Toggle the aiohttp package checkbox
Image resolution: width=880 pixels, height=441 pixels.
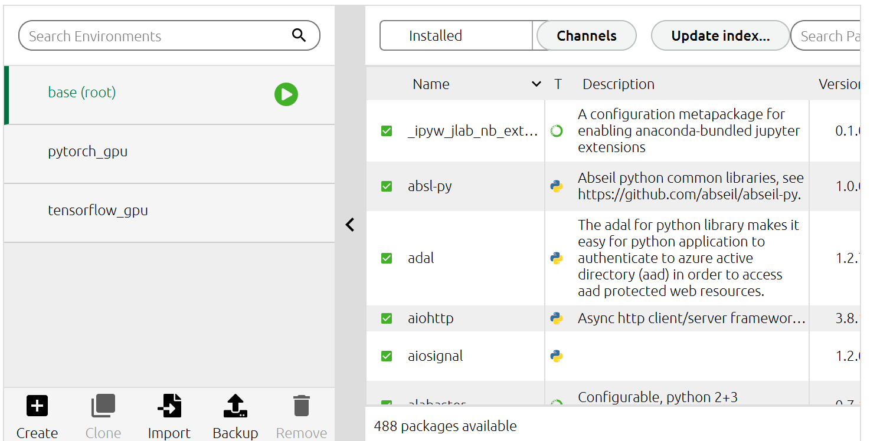(x=387, y=318)
